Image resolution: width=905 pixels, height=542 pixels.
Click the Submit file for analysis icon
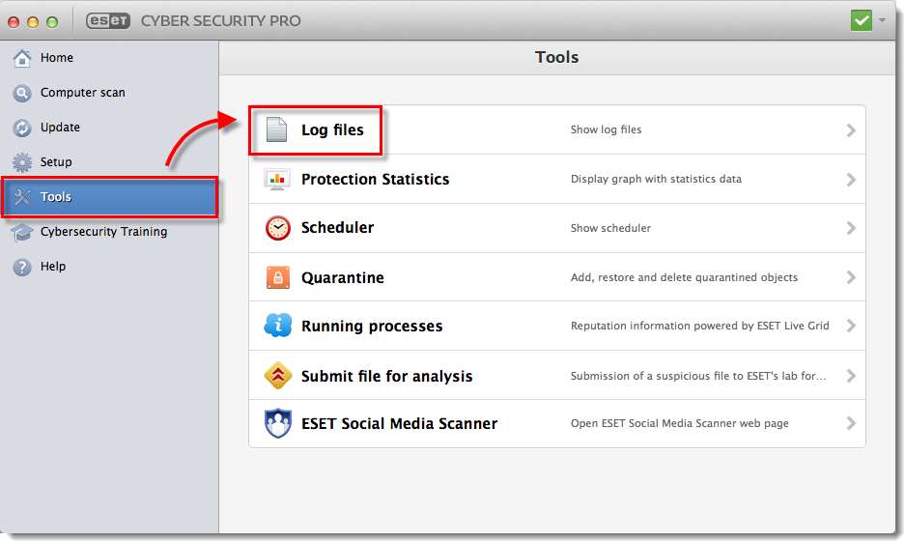click(277, 376)
